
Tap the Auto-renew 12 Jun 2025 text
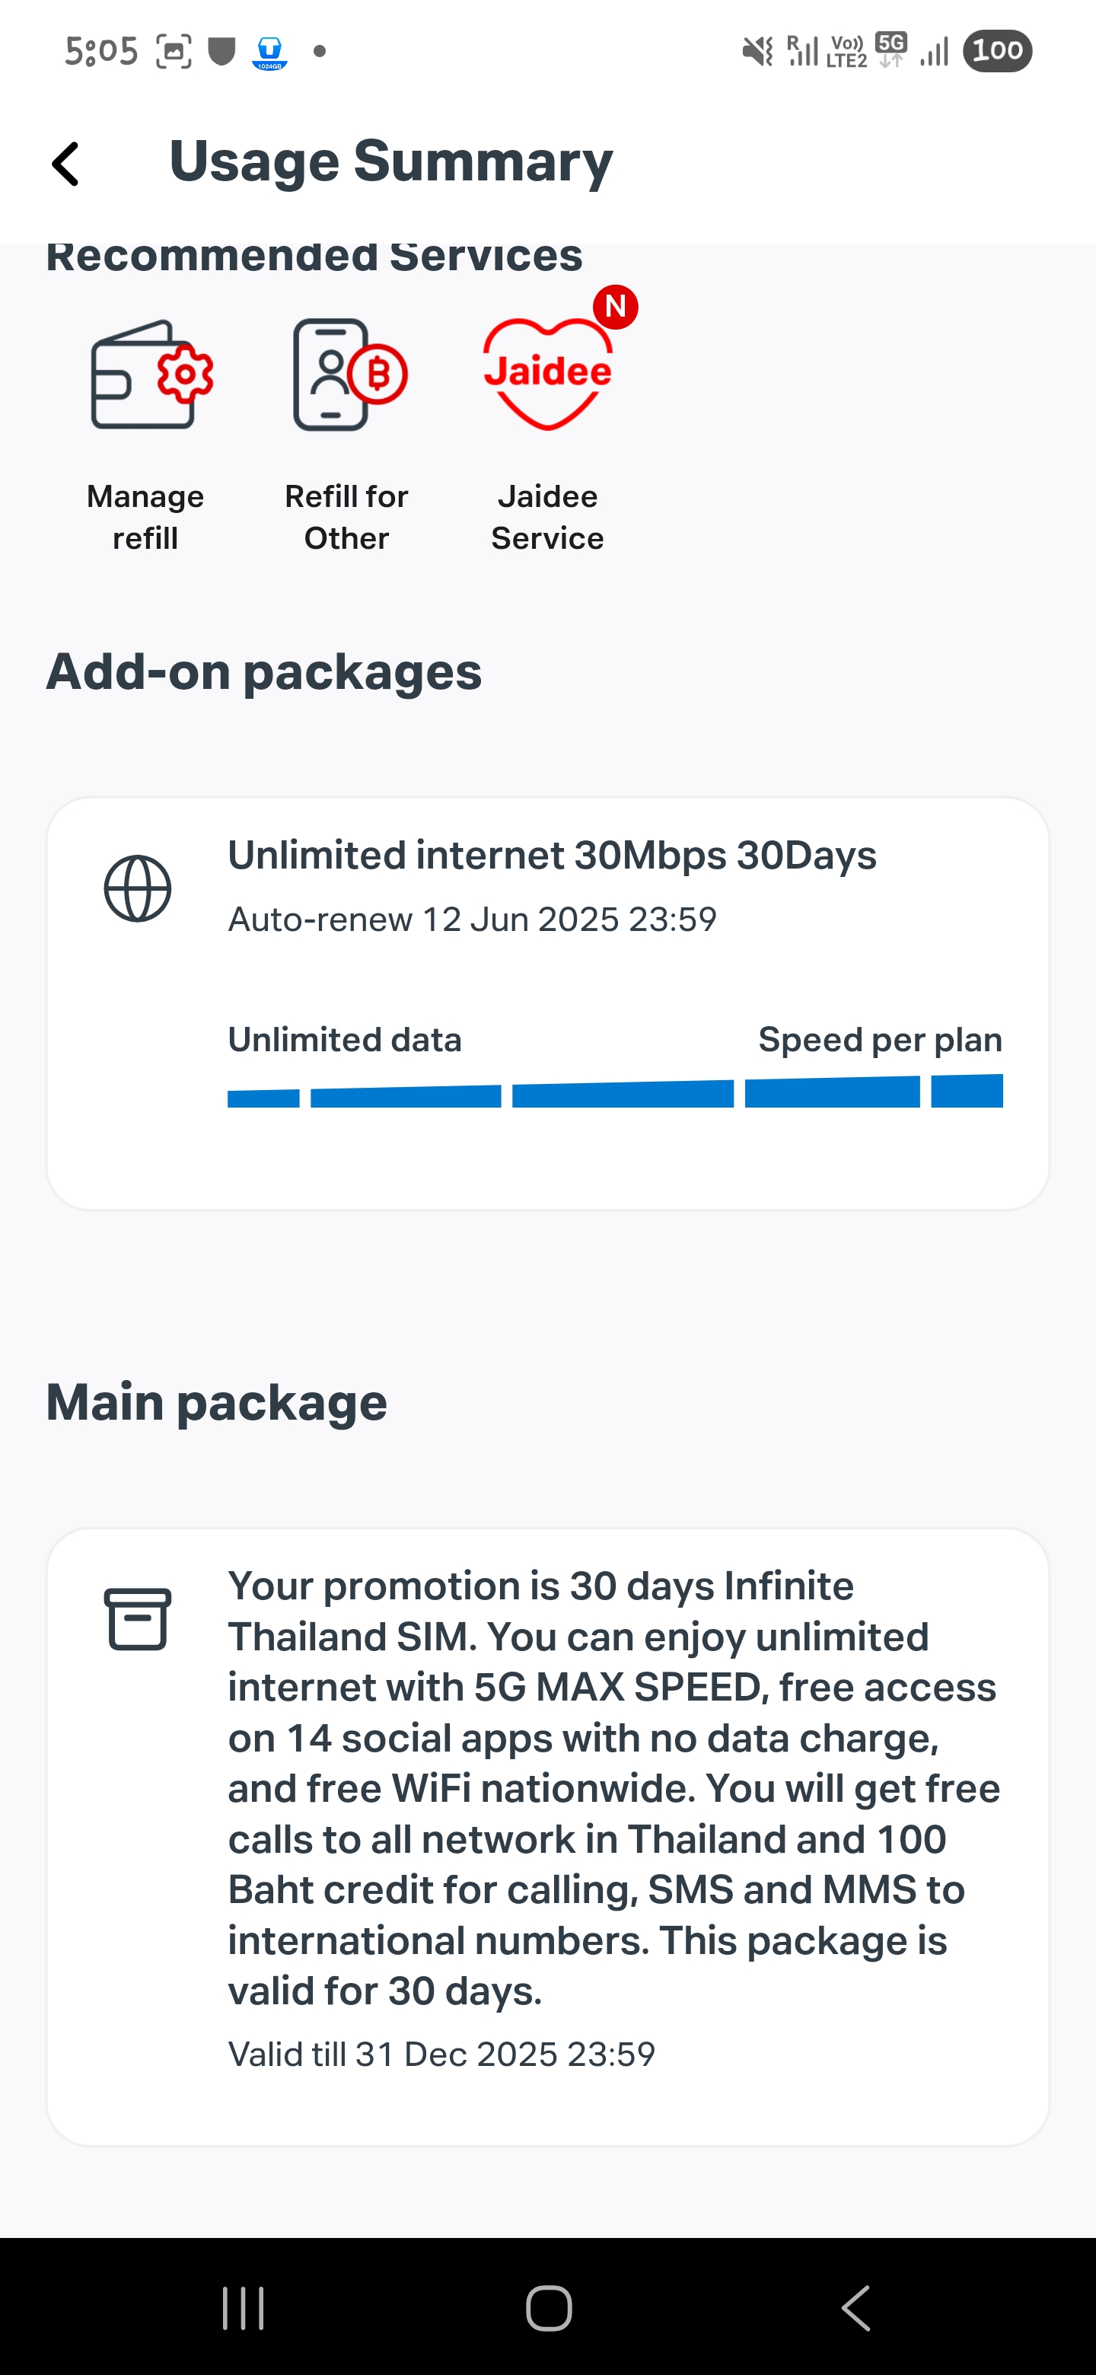[x=472, y=920]
